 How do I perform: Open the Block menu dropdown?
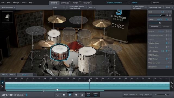[12, 75]
